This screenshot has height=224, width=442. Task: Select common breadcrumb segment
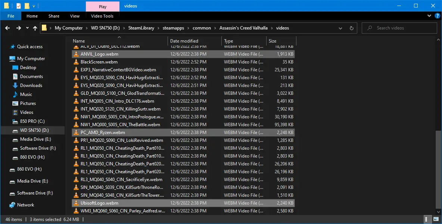click(202, 28)
